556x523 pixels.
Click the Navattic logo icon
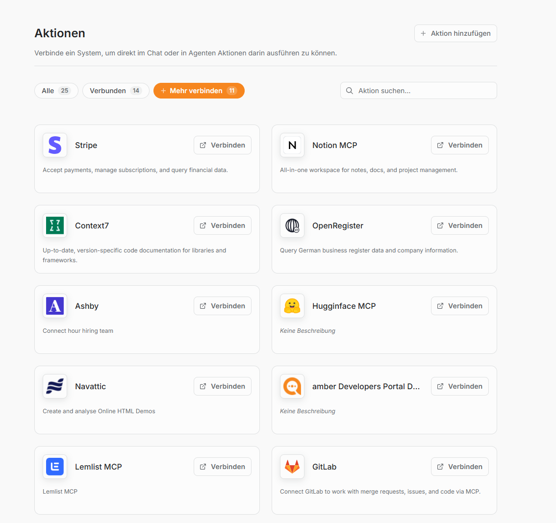[x=55, y=386]
